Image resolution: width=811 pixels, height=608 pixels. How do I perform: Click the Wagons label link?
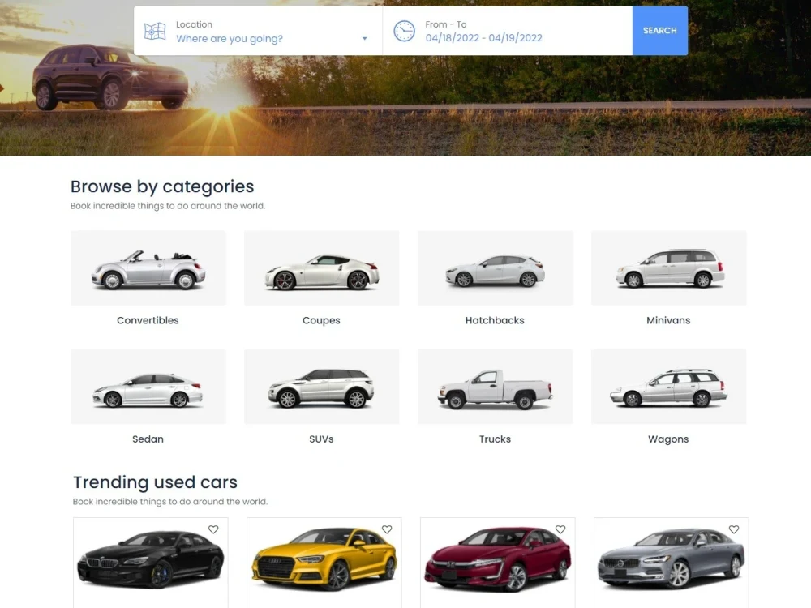pyautogui.click(x=668, y=439)
